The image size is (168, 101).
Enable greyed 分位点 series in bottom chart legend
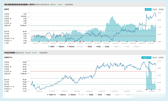point(81,95)
